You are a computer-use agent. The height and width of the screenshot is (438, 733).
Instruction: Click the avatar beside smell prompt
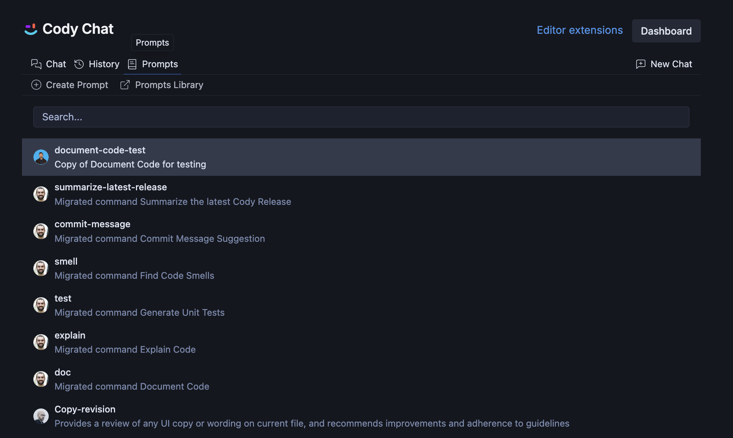(41, 268)
